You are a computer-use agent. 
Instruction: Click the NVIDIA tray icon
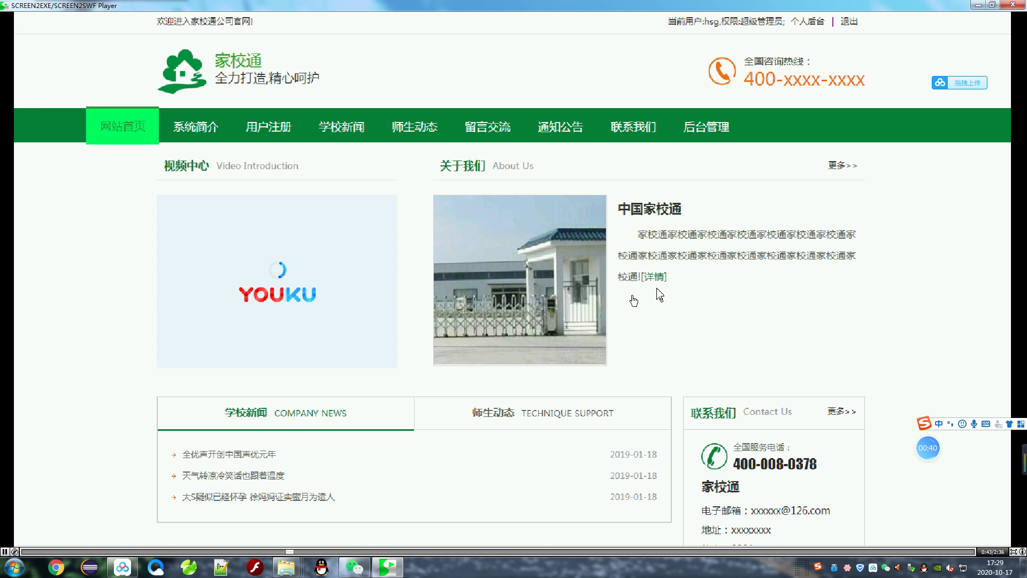(x=937, y=568)
